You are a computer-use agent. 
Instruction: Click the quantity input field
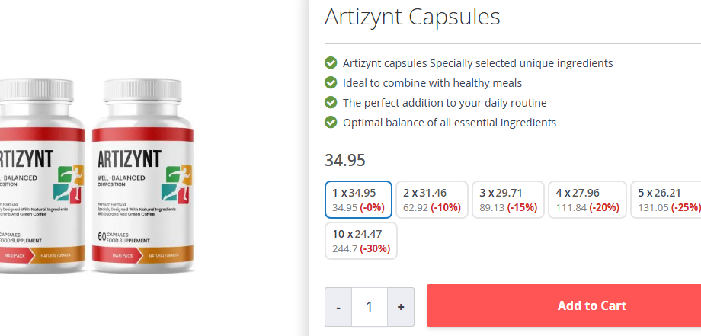[x=370, y=307]
